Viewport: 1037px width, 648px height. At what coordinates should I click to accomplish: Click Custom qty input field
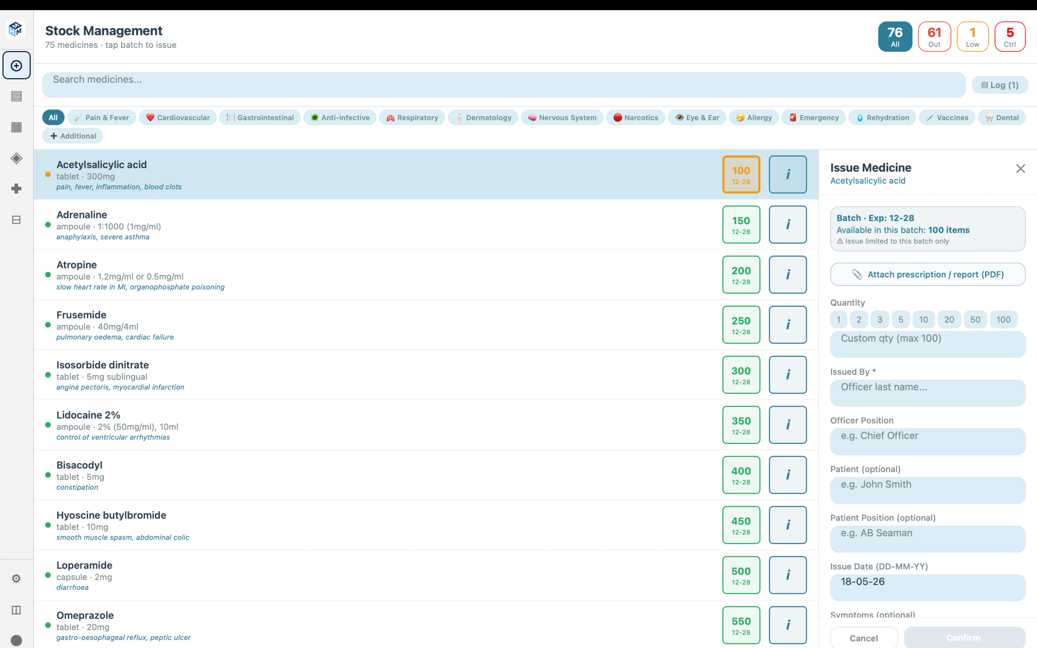pyautogui.click(x=927, y=344)
